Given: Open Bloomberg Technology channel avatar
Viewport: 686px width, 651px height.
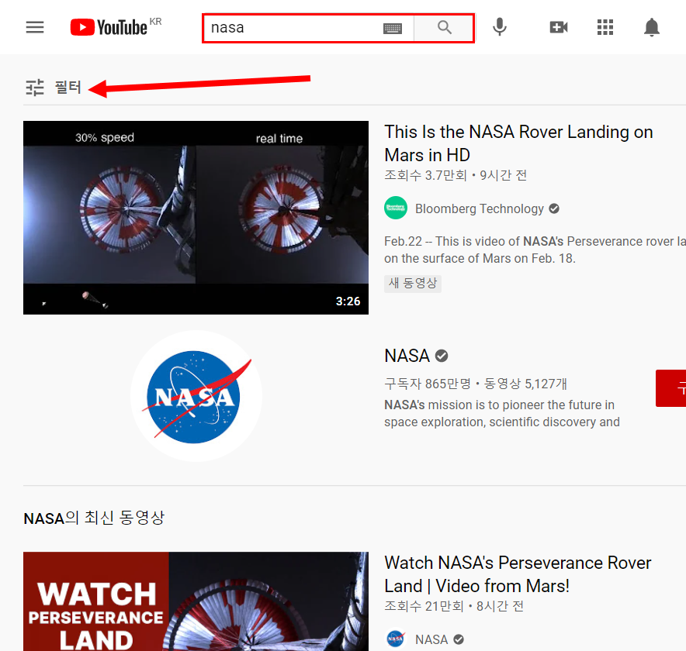Looking at the screenshot, I should pos(396,208).
